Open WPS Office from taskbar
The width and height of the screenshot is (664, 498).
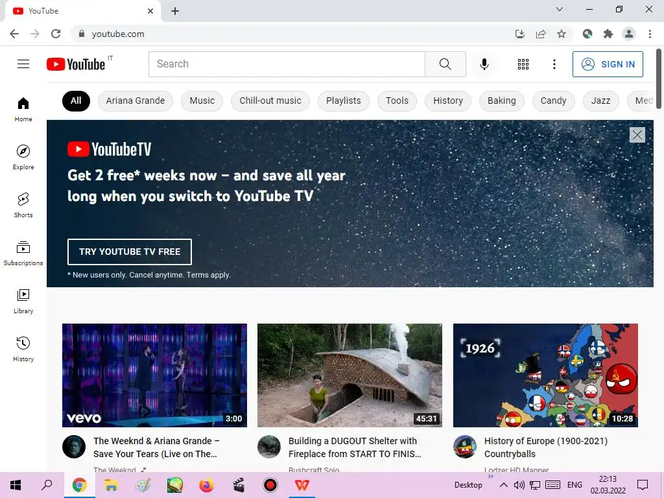(x=302, y=485)
